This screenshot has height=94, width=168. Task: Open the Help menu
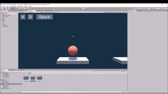tap(30, 6)
